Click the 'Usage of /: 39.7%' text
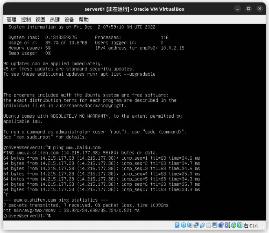 coord(48,43)
